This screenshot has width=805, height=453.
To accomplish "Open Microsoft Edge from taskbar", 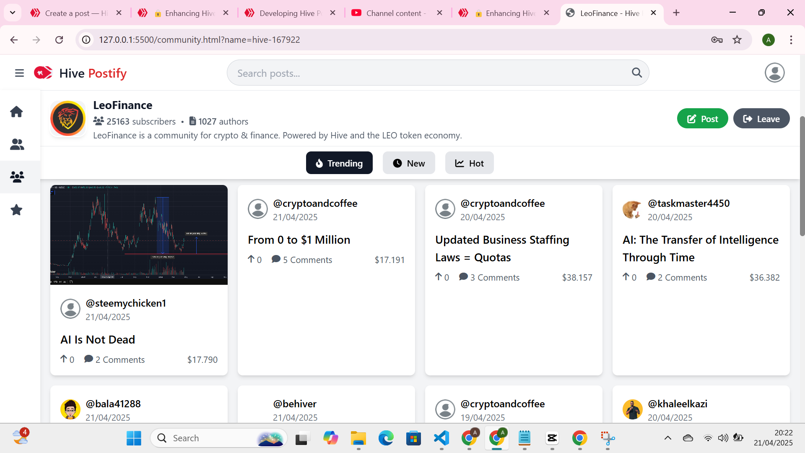I will tap(386, 438).
